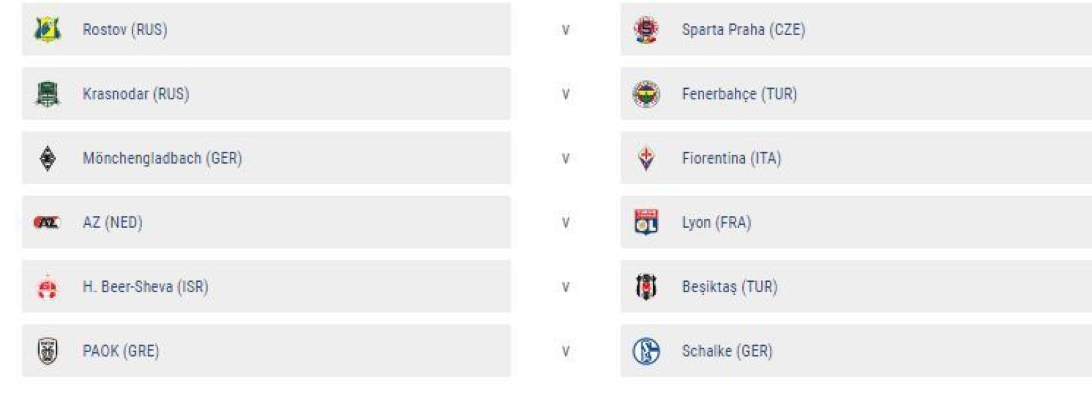
Task: Click the 'v' between AZ and Lyon
Action: click(565, 223)
